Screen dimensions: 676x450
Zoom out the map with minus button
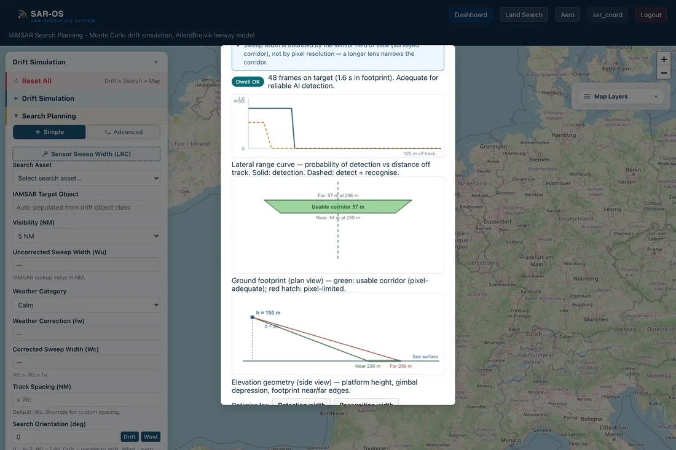click(x=664, y=73)
